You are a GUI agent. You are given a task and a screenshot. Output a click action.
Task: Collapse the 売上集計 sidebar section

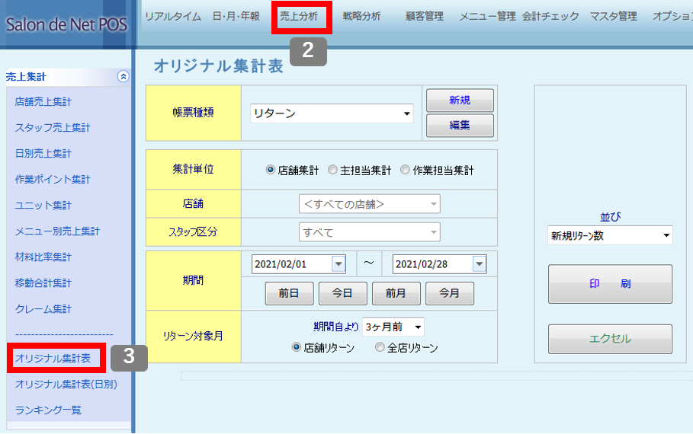[124, 76]
